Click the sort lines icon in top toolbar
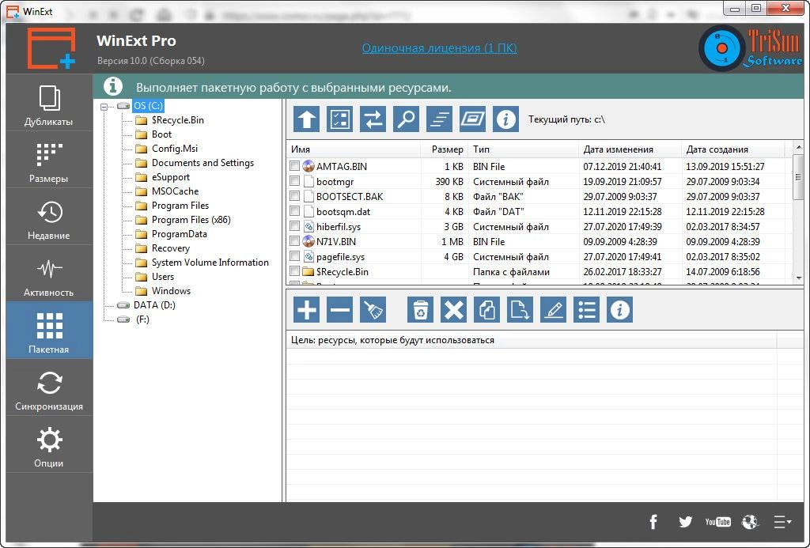This screenshot has width=810, height=548. pyautogui.click(x=439, y=119)
